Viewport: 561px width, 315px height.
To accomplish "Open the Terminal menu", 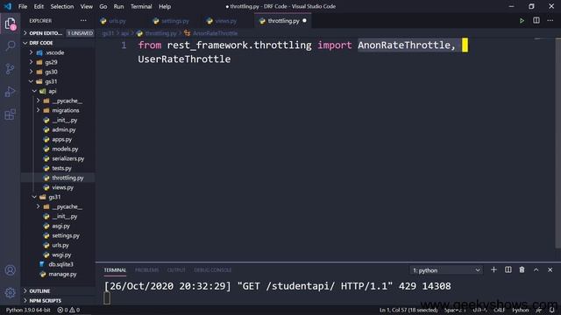I will [x=141, y=6].
